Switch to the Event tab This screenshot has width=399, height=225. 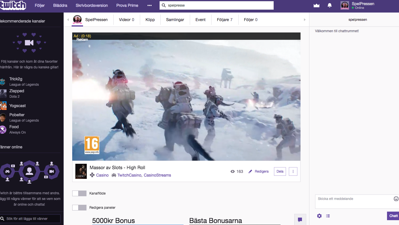(200, 20)
